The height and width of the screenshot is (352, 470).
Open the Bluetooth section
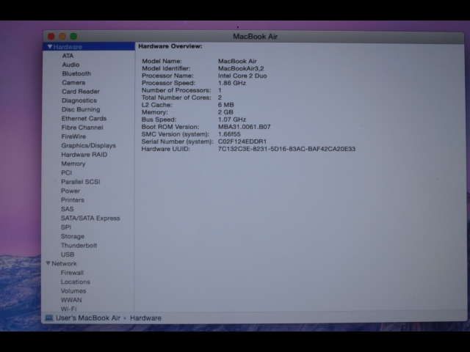coord(76,73)
